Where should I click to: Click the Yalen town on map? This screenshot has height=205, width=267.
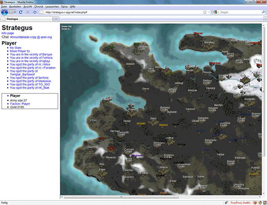[x=102, y=172]
